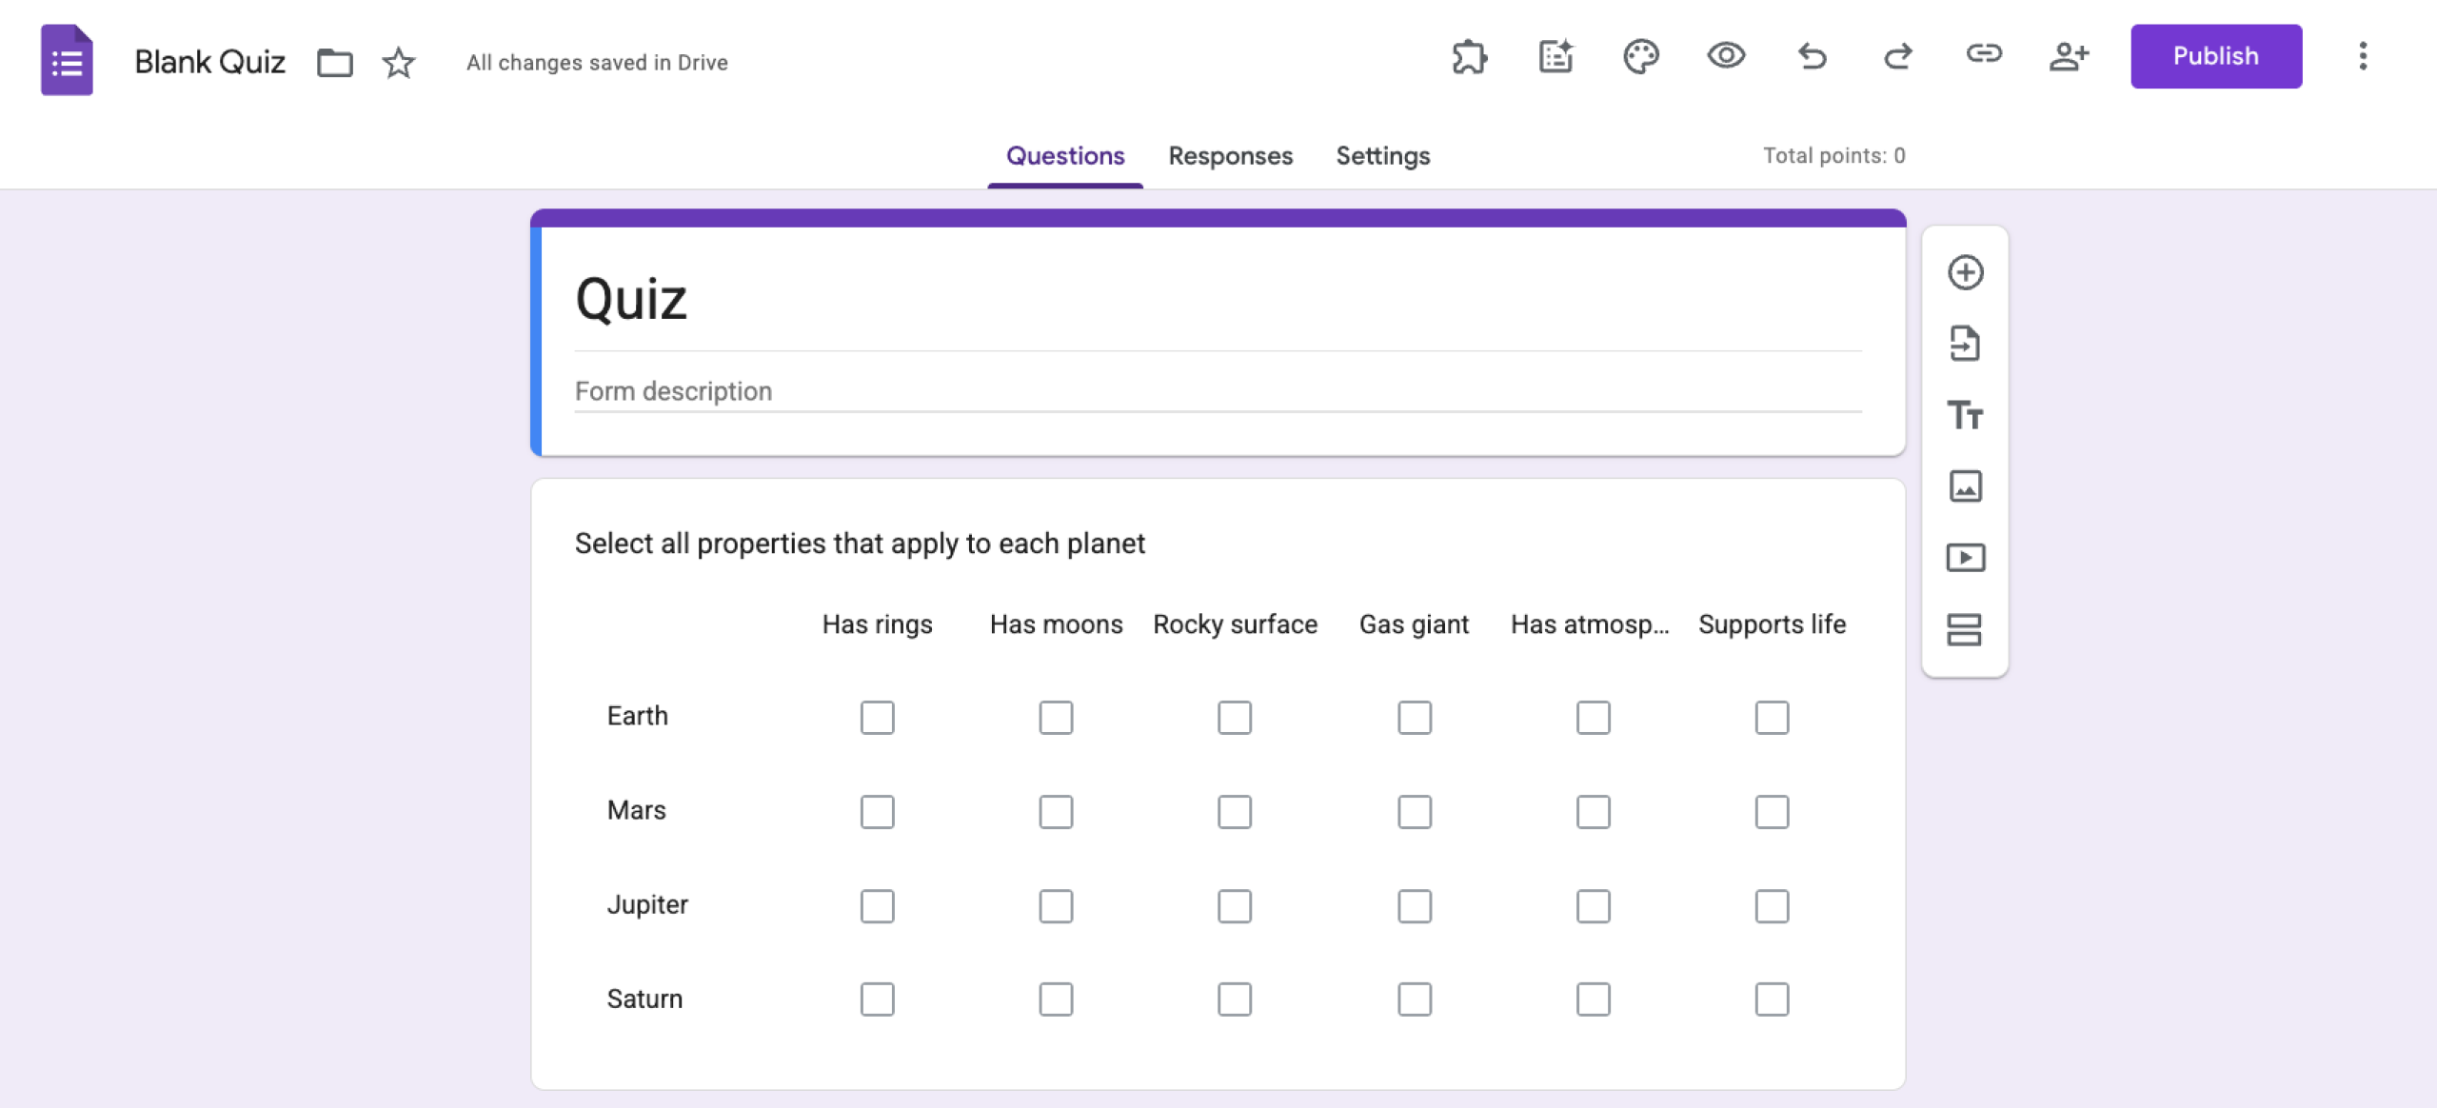This screenshot has width=2437, height=1108.
Task: Check Has rings for Earth
Action: [x=877, y=718]
